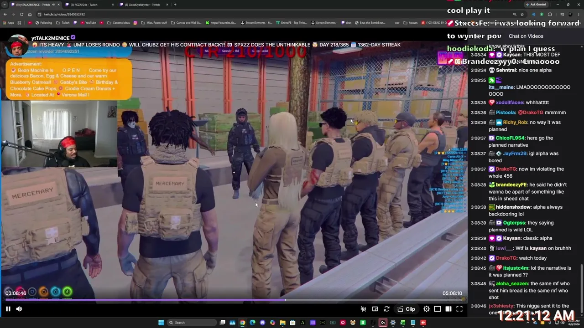Screen dimensions: 584x328
Task: Create a Clip of the video
Action: click(406, 309)
